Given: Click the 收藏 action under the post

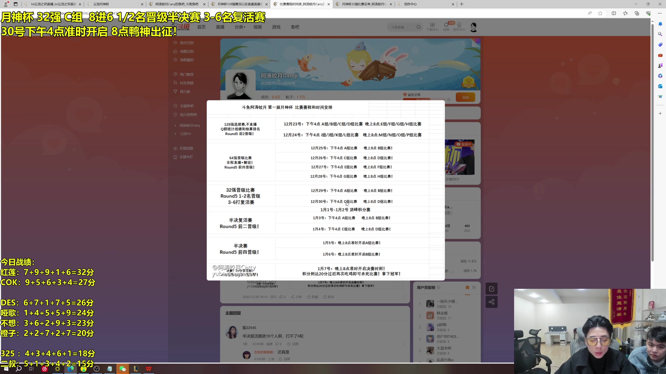Looking at the screenshot, I should [313, 297].
